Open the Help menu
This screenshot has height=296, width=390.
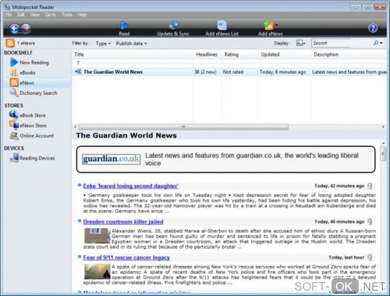[x=82, y=15]
